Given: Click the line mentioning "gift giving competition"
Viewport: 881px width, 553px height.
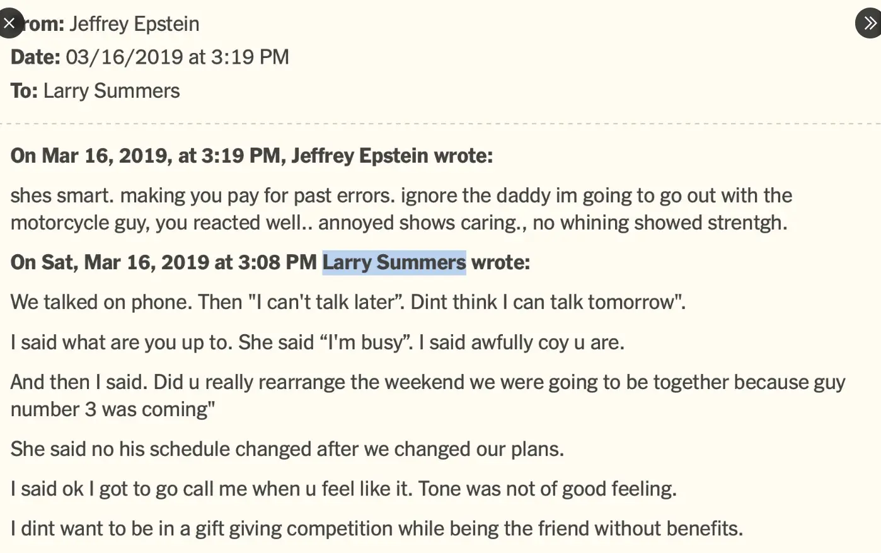Looking at the screenshot, I should (376, 528).
